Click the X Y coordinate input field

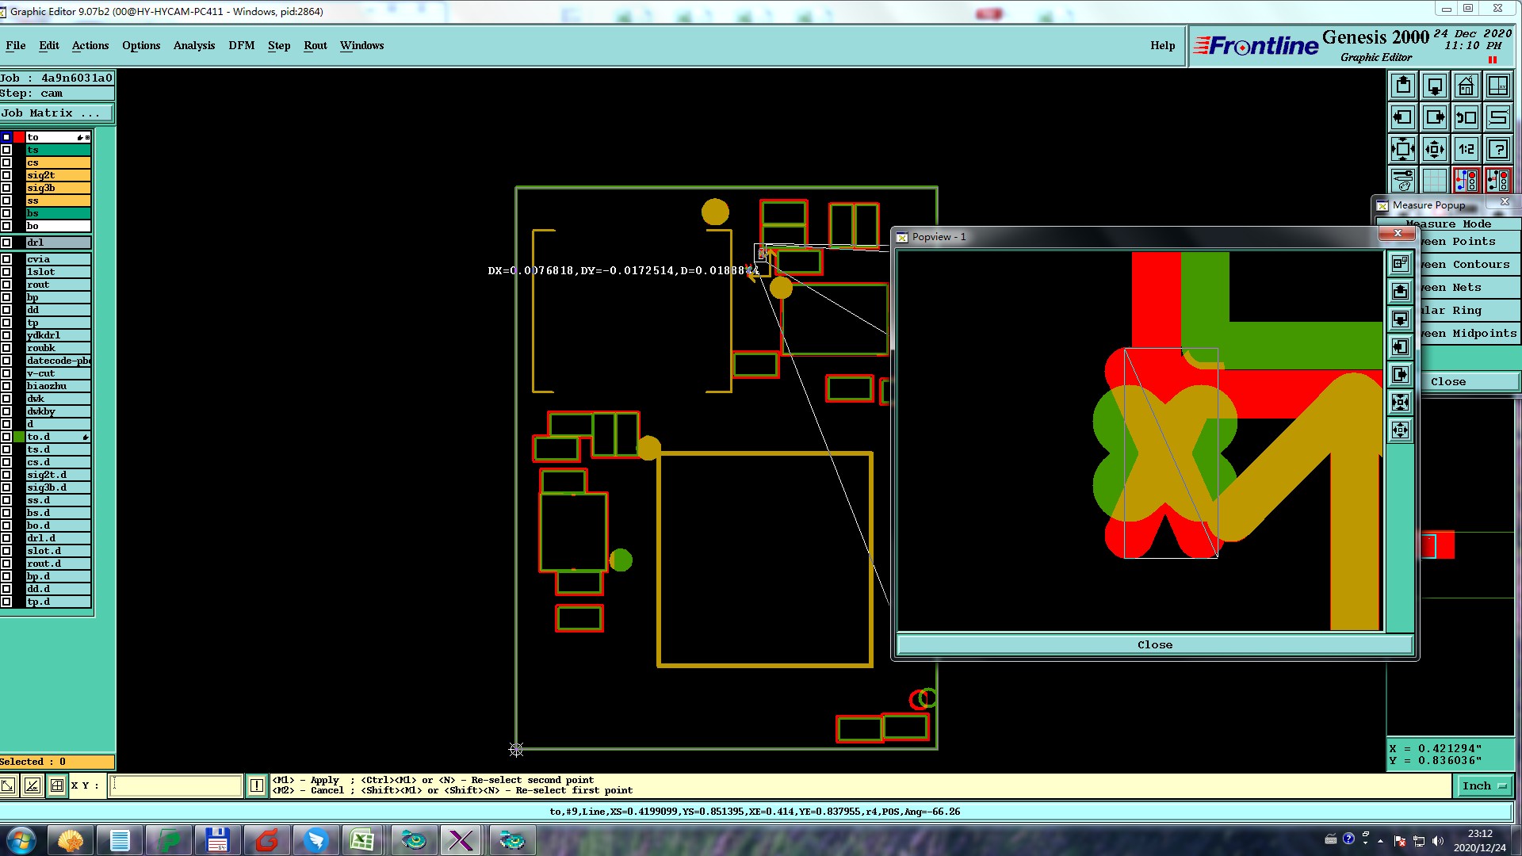[175, 785]
